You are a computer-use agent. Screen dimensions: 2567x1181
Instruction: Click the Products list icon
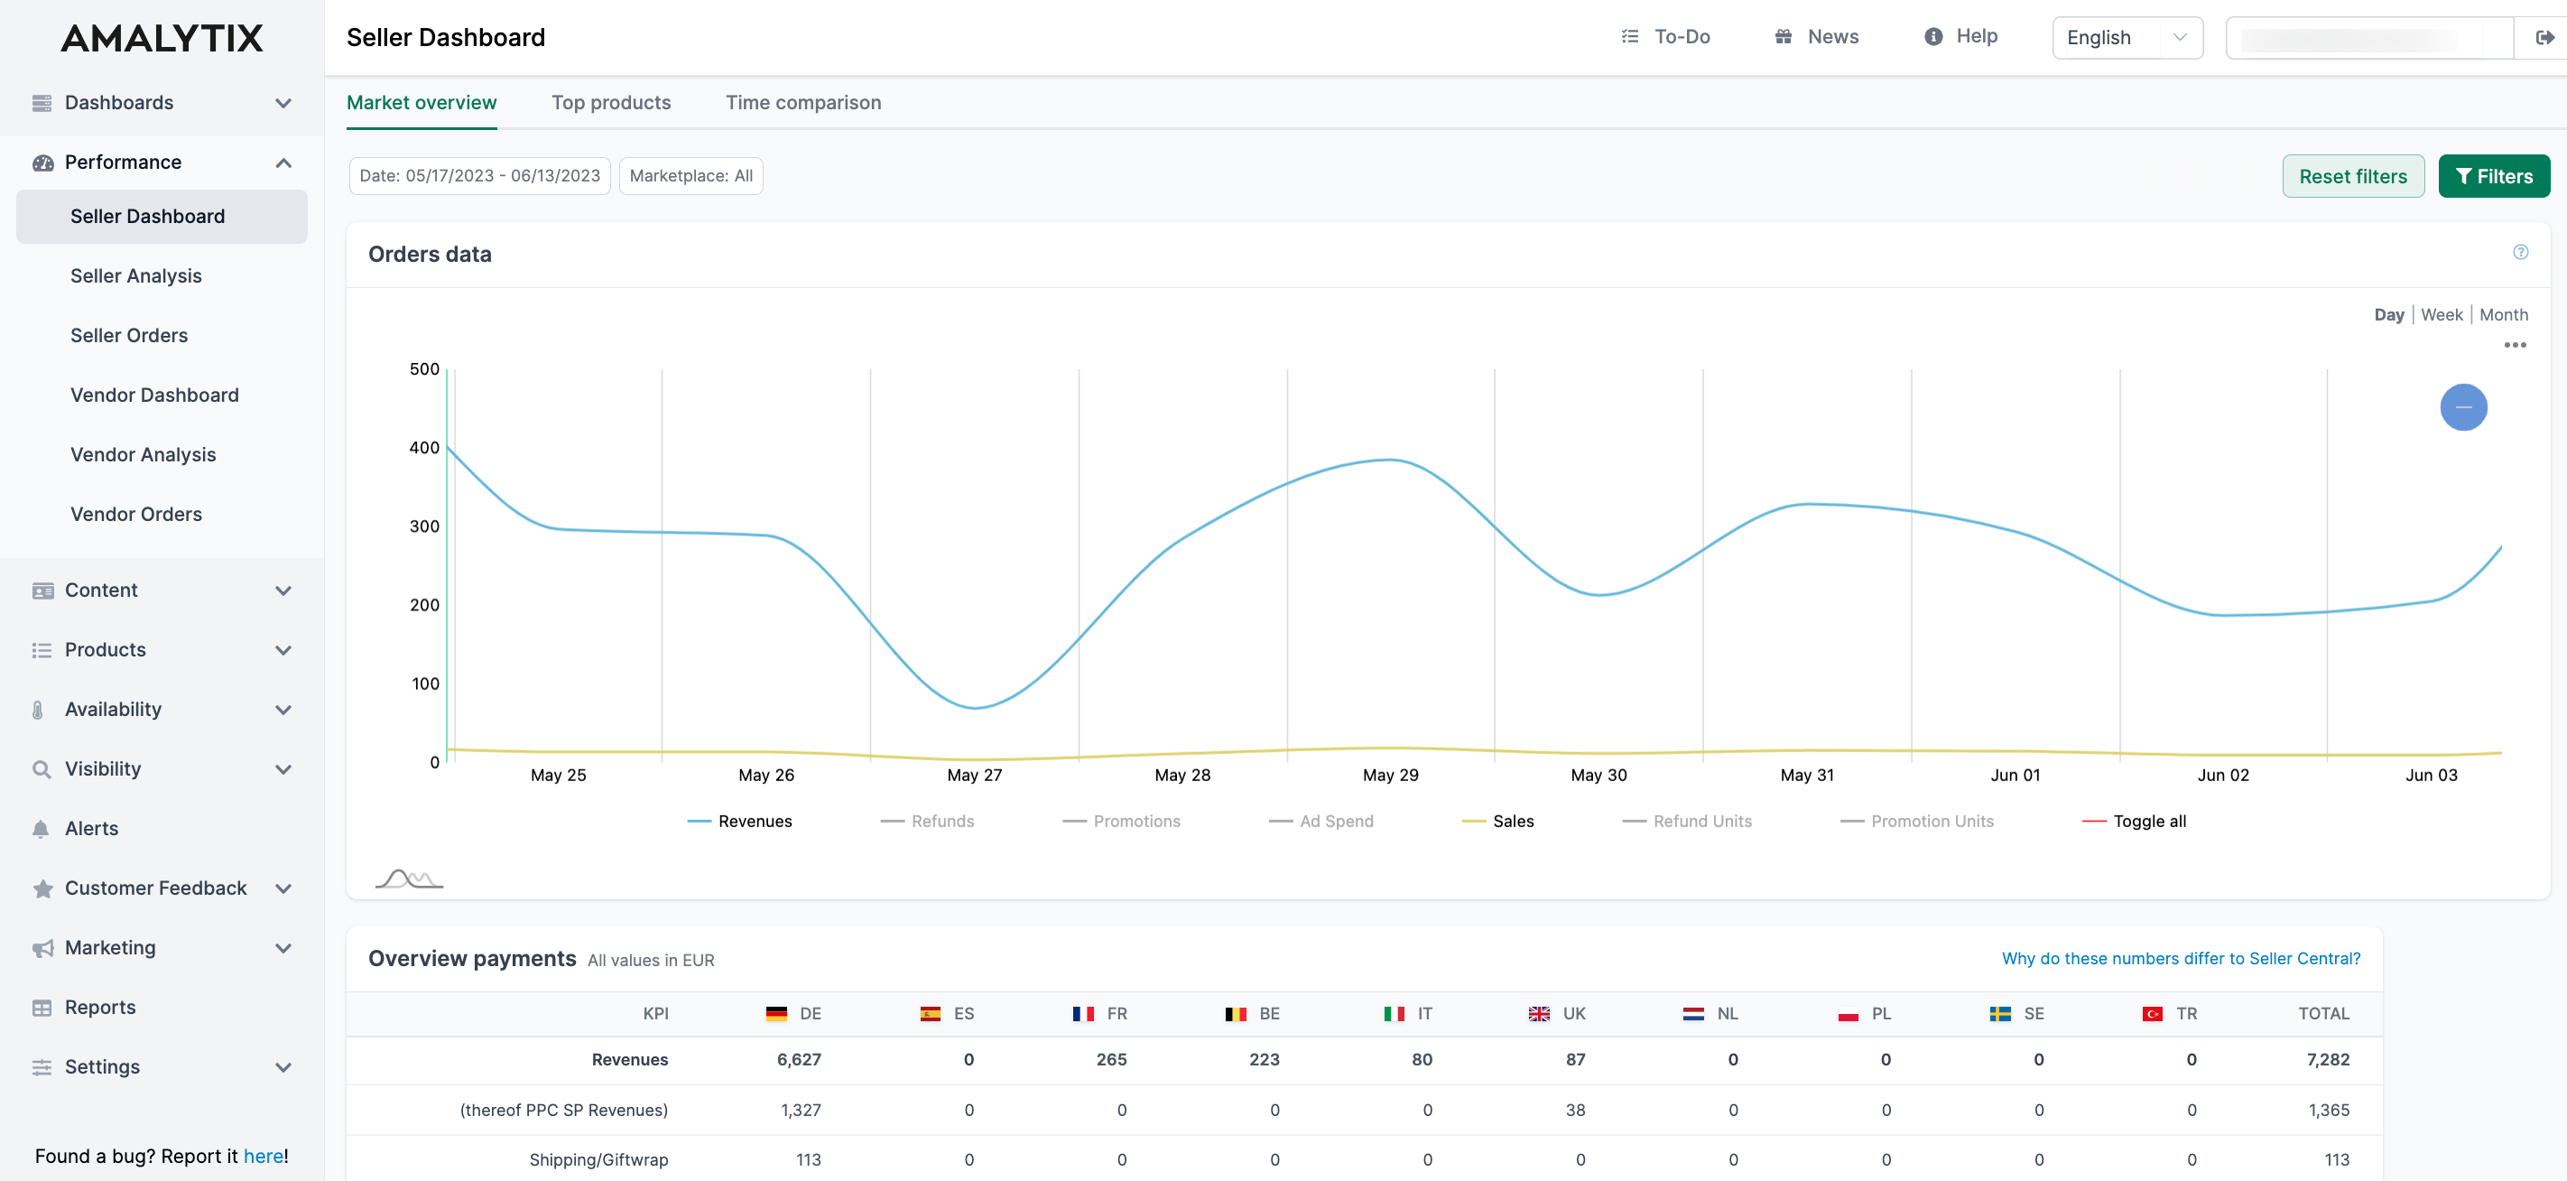point(42,650)
